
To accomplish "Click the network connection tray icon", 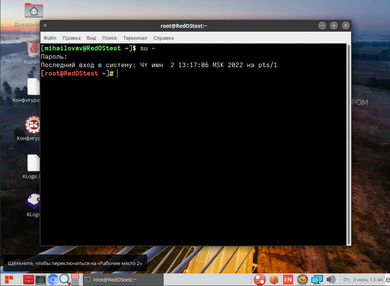I will pos(317,280).
